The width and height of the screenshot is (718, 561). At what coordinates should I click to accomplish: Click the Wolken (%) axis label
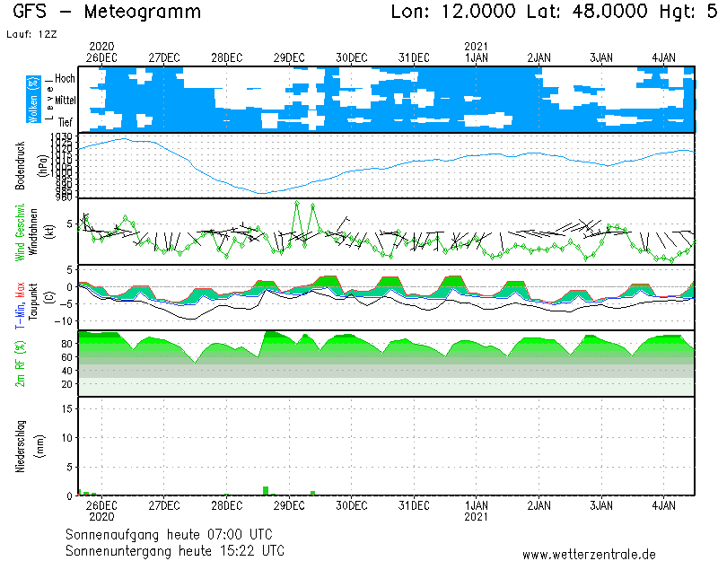pyautogui.click(x=33, y=100)
